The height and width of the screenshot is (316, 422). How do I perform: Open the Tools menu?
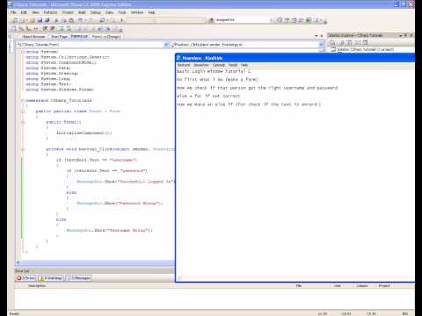click(x=122, y=12)
